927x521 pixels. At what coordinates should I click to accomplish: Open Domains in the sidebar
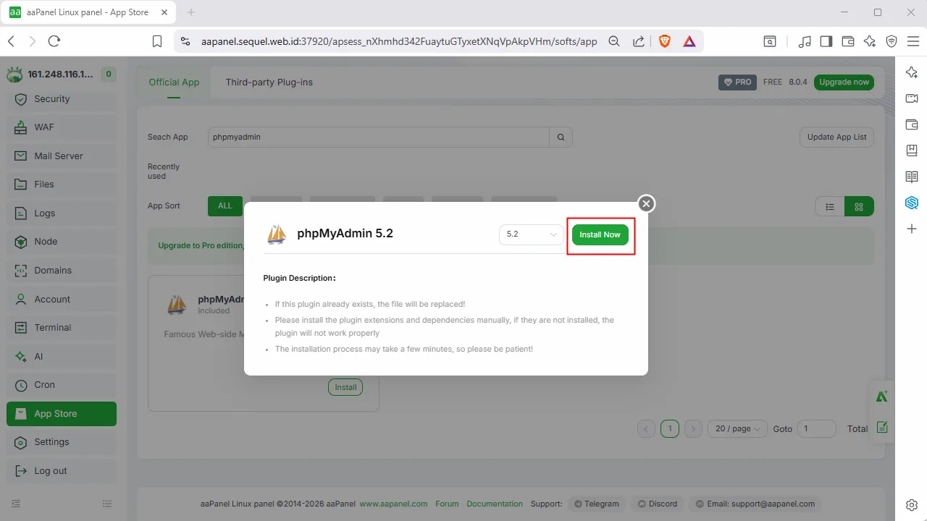point(62,271)
